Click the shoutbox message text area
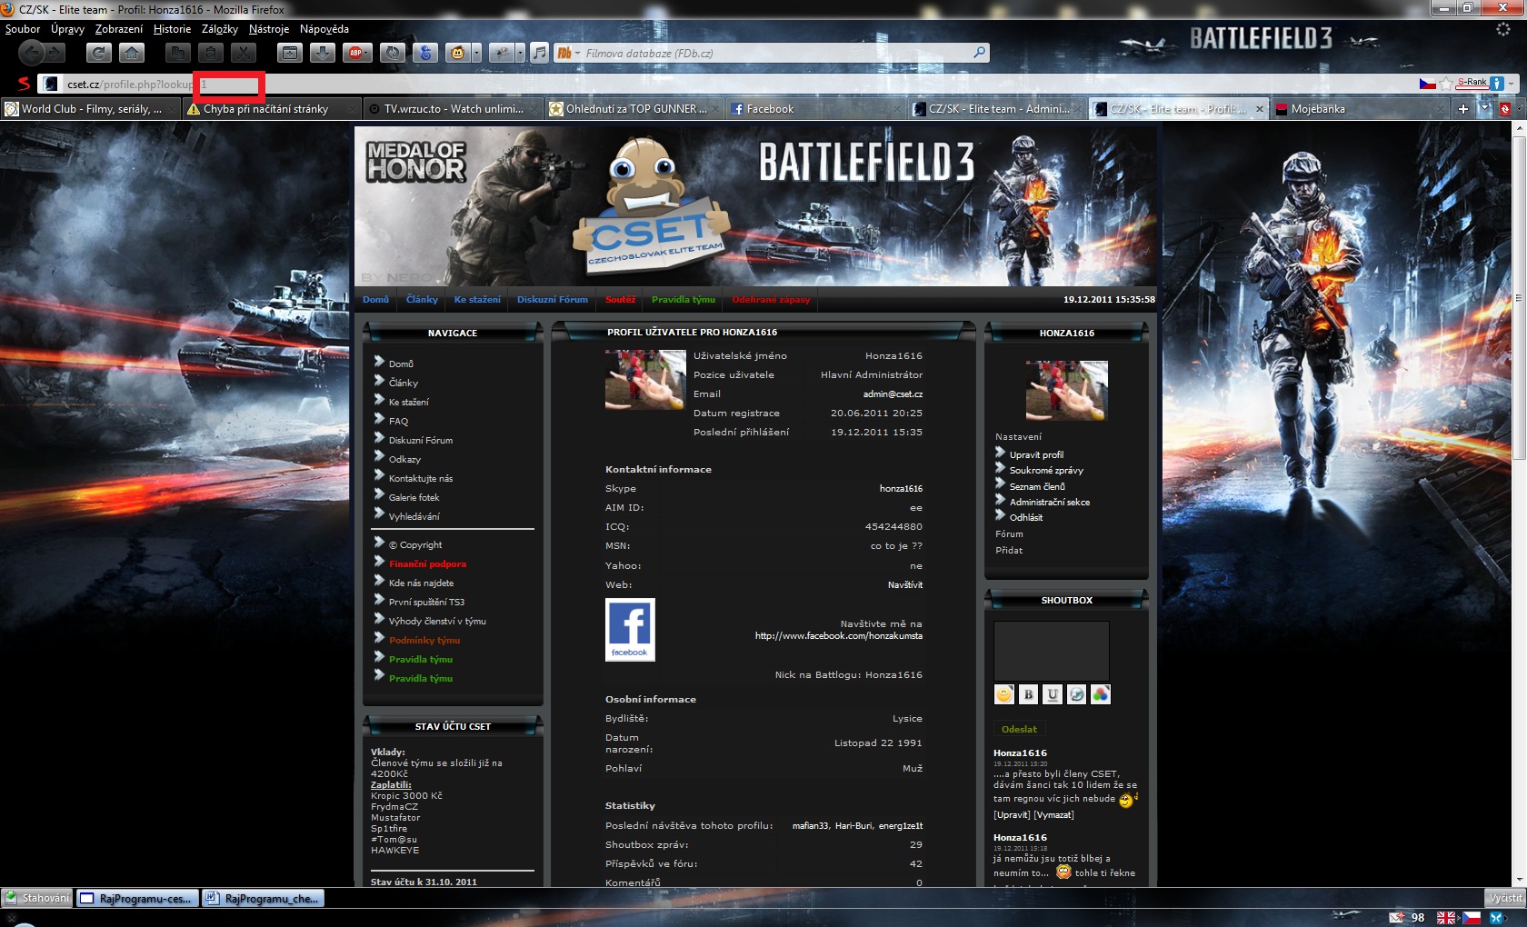1527x927 pixels. 1052,651
